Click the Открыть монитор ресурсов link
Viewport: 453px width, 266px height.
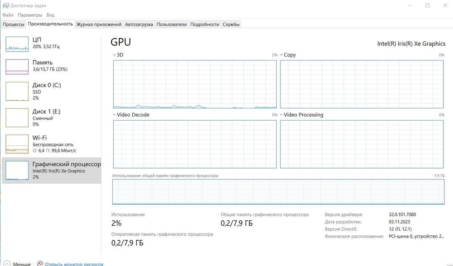pos(74,264)
